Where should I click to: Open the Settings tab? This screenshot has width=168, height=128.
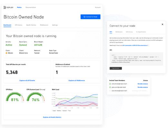click(x=55, y=25)
